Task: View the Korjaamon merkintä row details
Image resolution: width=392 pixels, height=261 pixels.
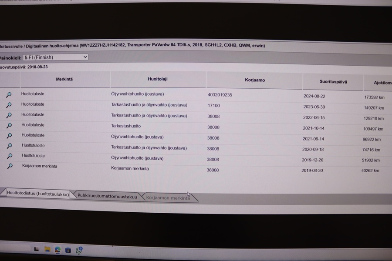Action: pos(10,166)
